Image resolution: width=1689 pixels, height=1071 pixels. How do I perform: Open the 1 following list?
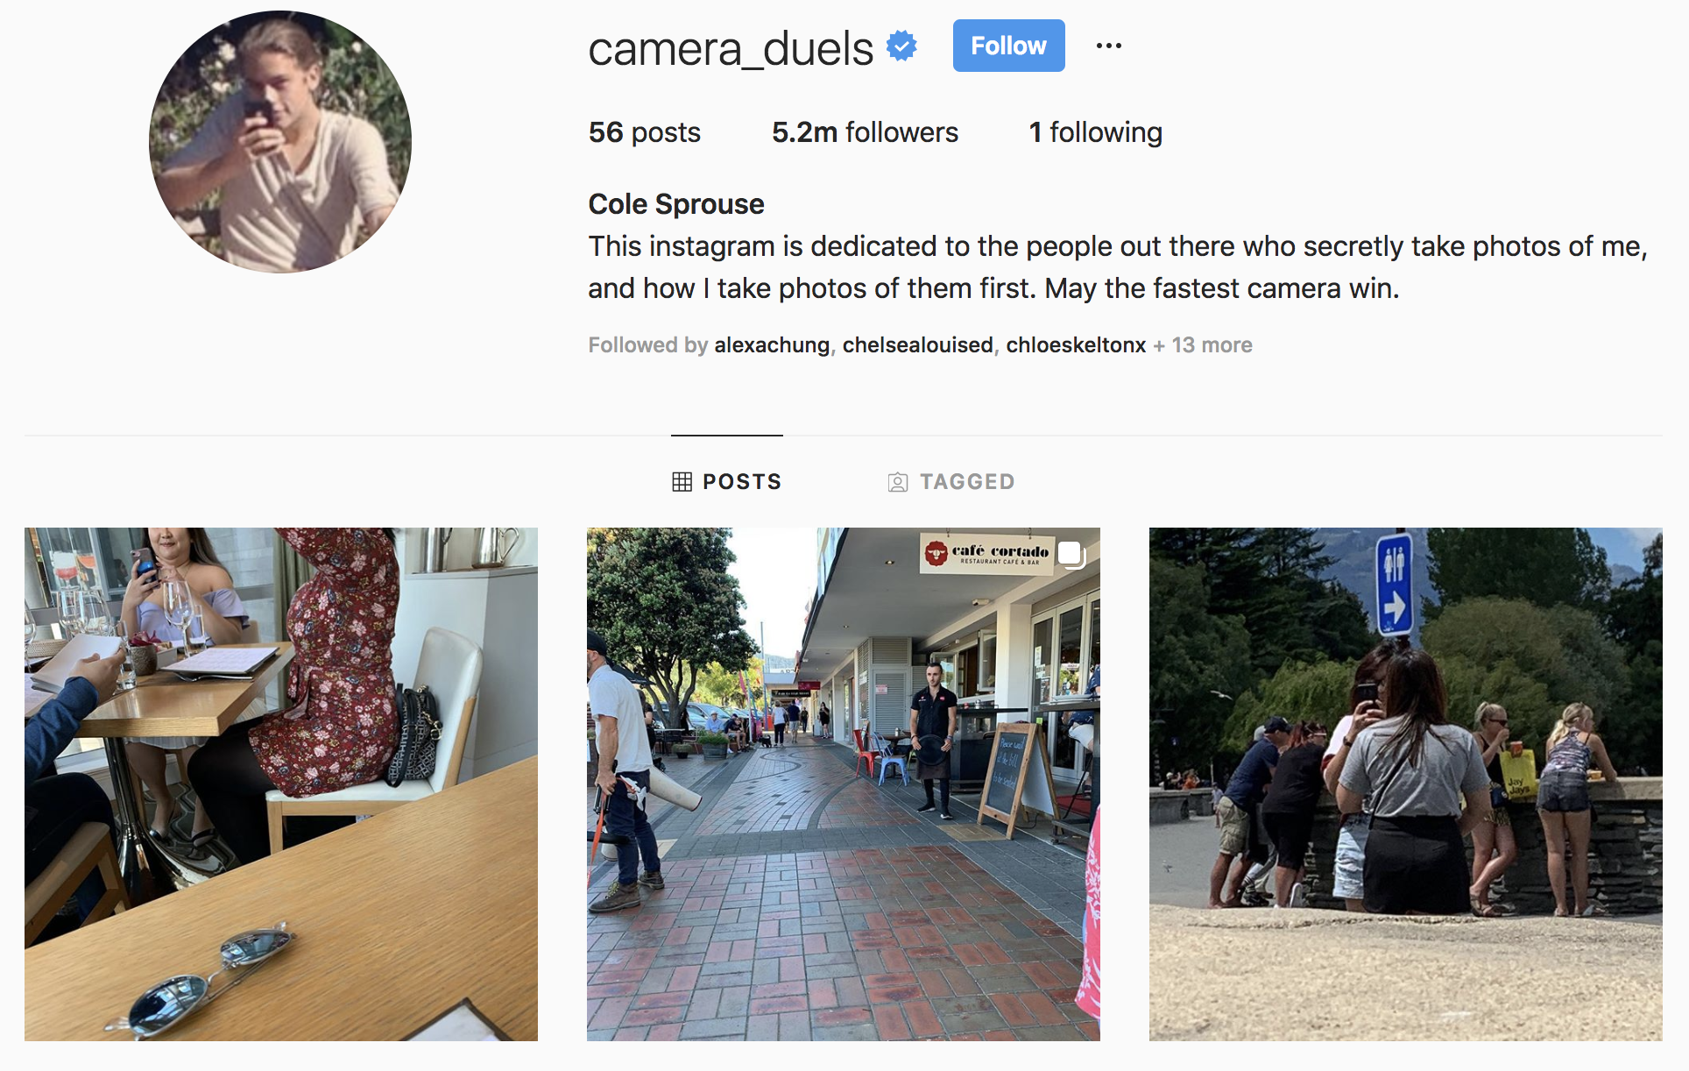coord(1095,132)
